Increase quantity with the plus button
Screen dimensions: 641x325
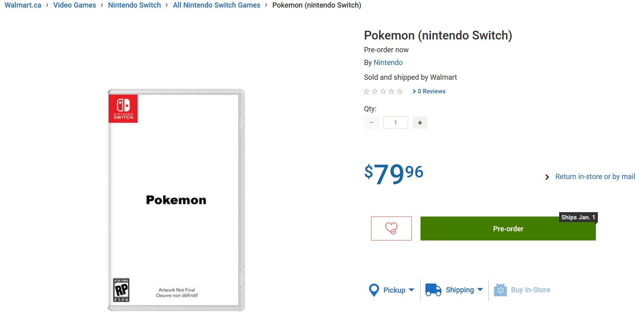pos(420,122)
